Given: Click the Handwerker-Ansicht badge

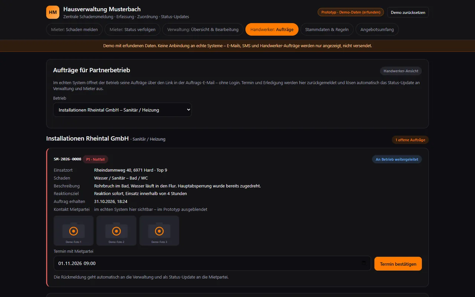Looking at the screenshot, I should click(401, 71).
